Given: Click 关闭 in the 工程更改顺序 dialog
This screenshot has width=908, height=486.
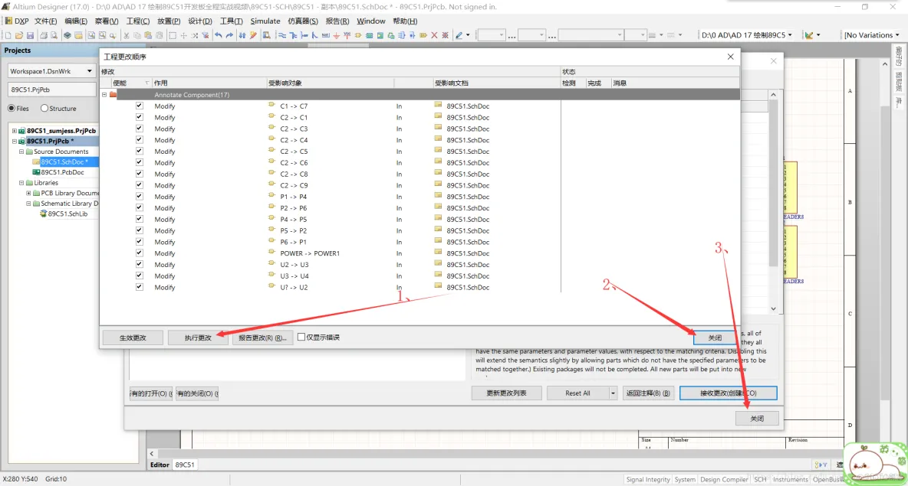Looking at the screenshot, I should 716,338.
